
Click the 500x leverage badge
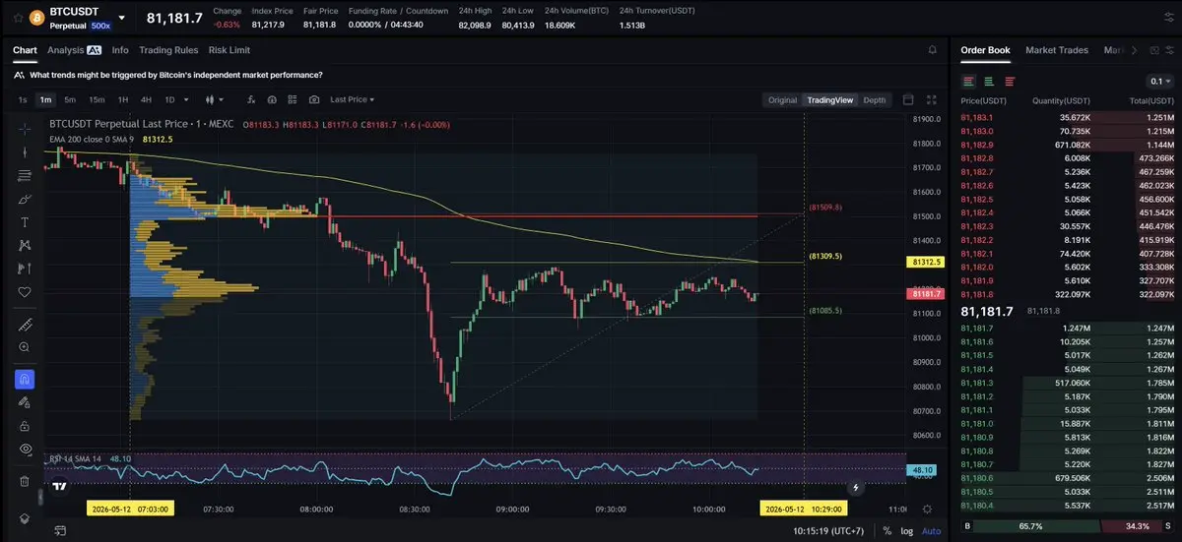[100, 26]
